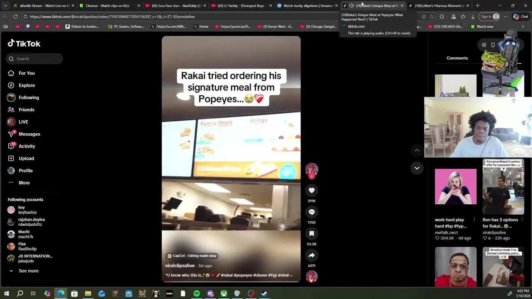Switch to the Cuffem's Hilarious Moment tab
532x299 pixels.
(439, 6)
